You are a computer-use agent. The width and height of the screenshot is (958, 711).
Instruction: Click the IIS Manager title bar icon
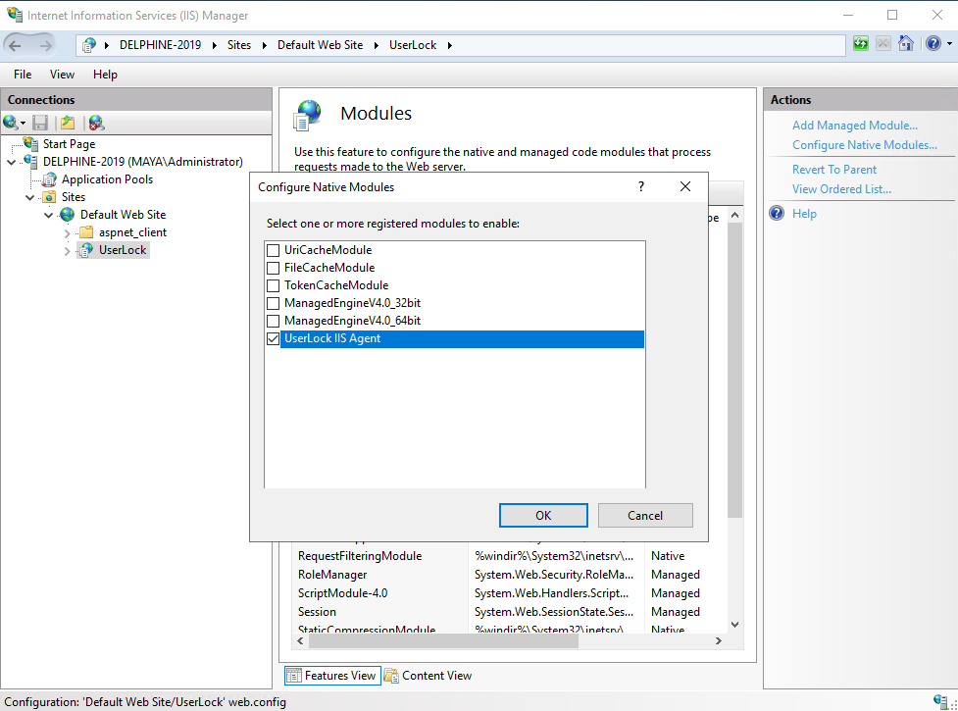pos(15,14)
